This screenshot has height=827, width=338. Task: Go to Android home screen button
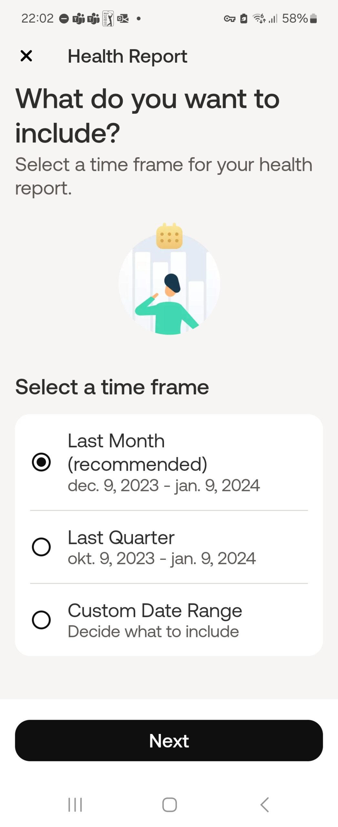[169, 804]
